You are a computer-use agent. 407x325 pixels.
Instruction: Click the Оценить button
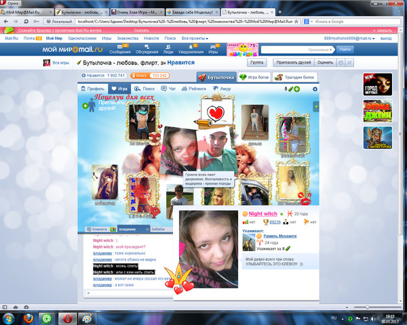[x=325, y=62]
